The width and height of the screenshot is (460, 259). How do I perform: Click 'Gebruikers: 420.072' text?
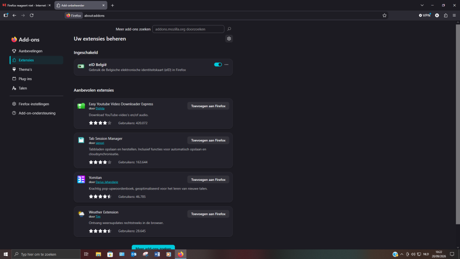(x=132, y=123)
